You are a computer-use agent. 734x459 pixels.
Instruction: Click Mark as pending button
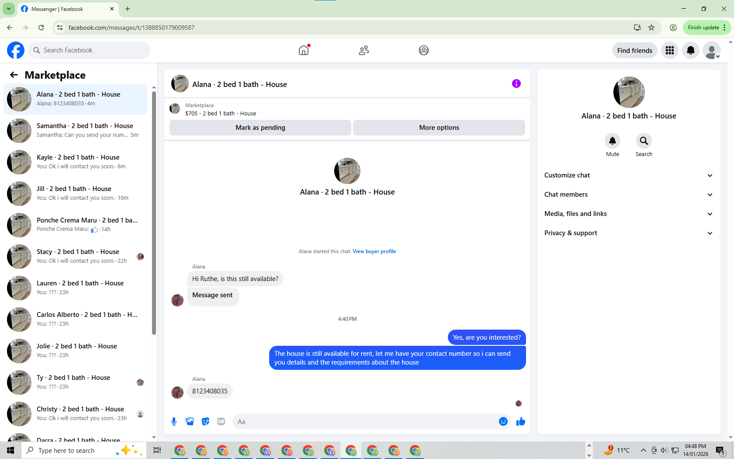(260, 128)
